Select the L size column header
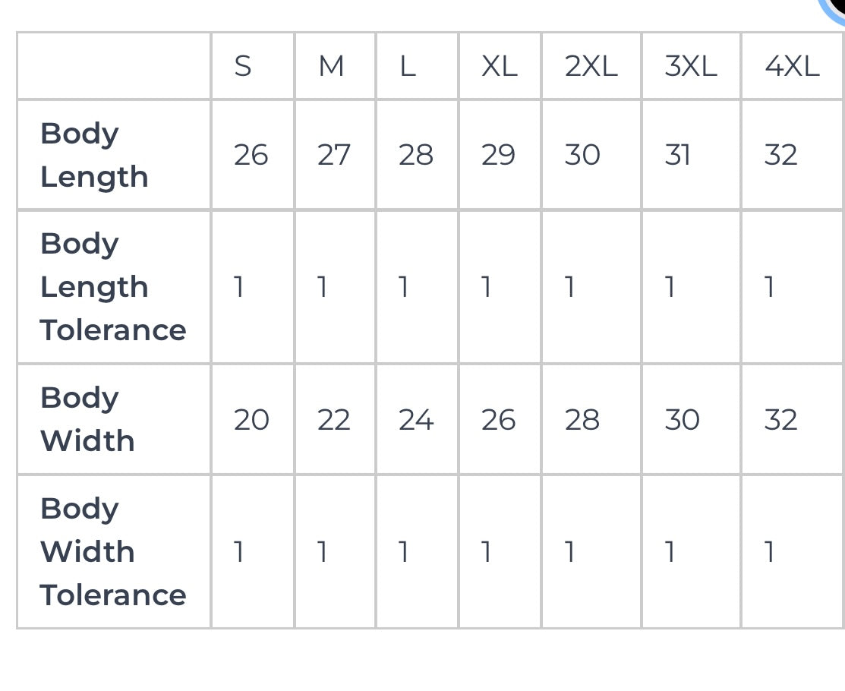 pos(408,67)
